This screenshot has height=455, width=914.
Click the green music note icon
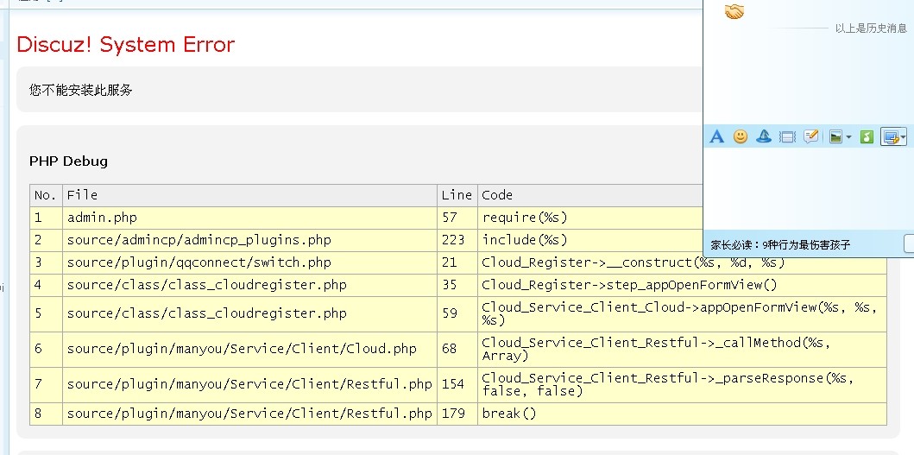pos(867,137)
